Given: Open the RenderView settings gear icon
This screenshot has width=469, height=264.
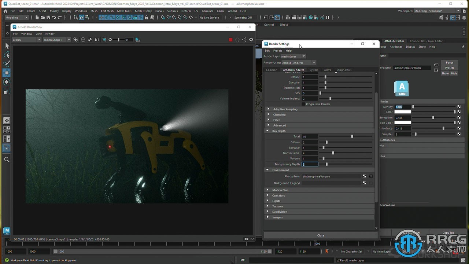Looking at the screenshot, I should pyautogui.click(x=251, y=40).
